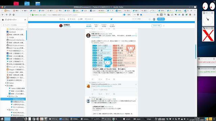The image size is (216, 121).
Task: Click the profile ツイート count 68,965
Action: [x=89, y=26]
